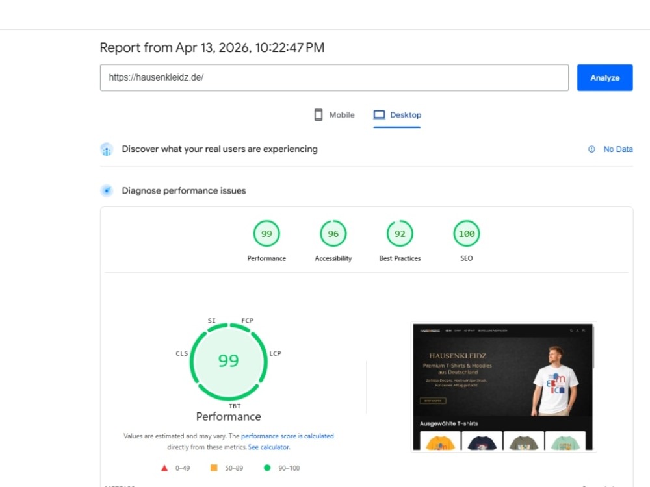Click the real users experience icon
This screenshot has height=487, width=650.
(107, 149)
